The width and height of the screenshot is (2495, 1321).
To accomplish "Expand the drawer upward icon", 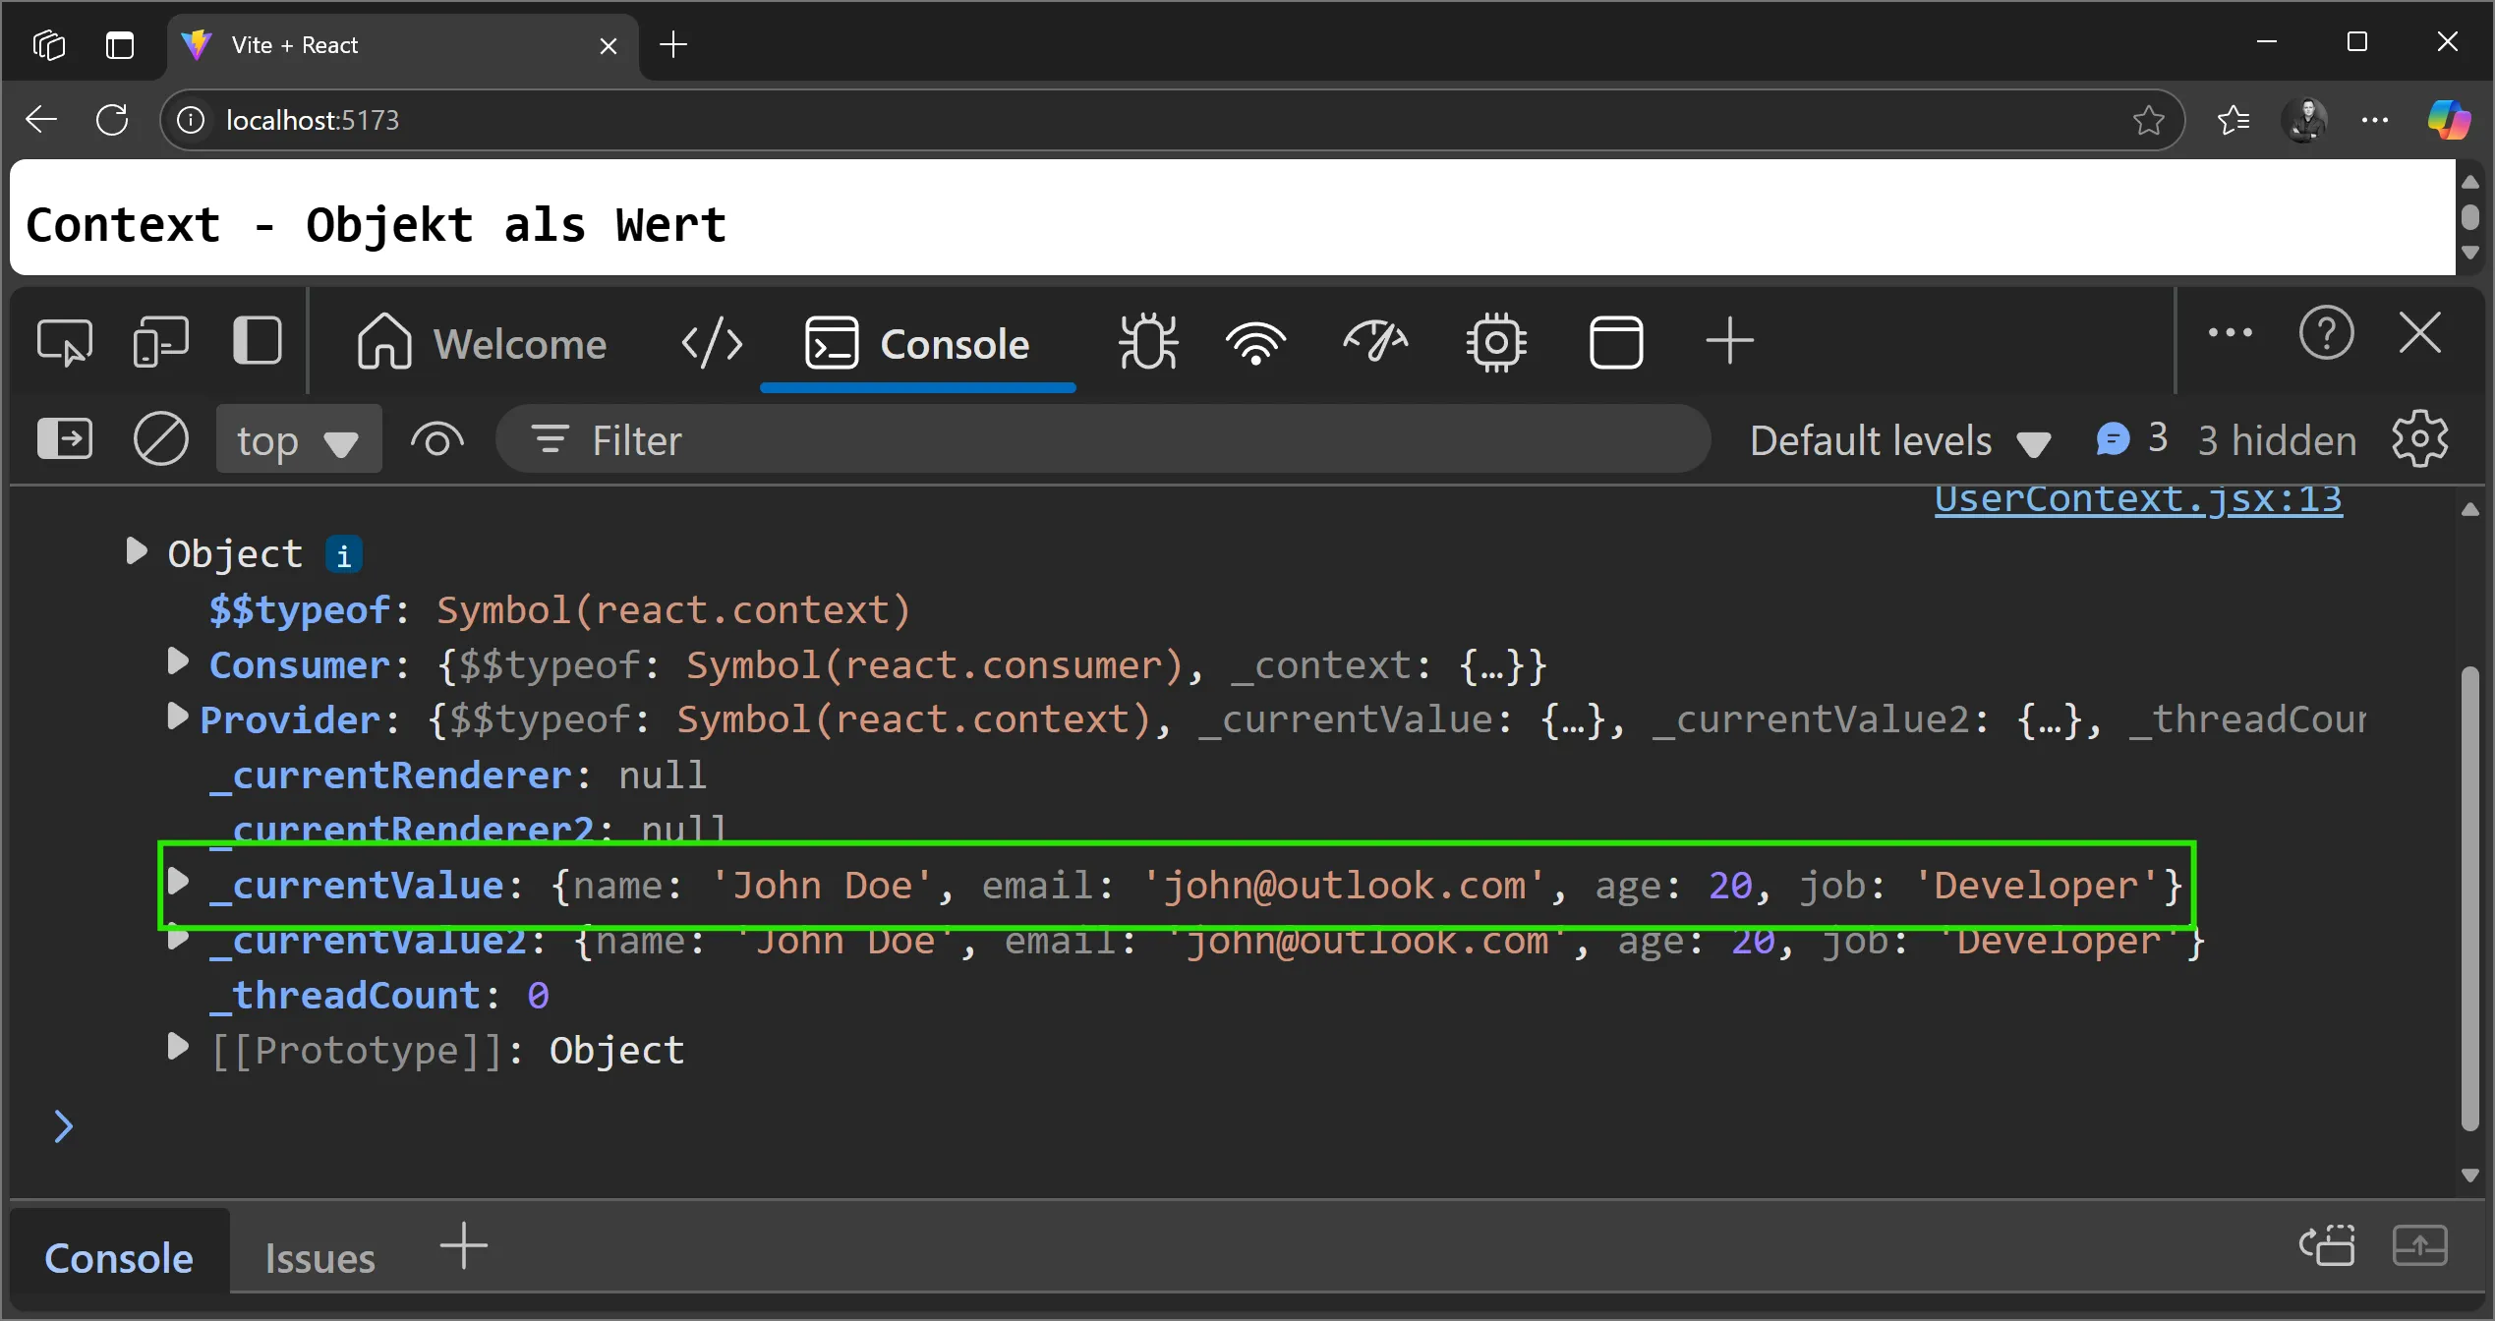I will tap(2419, 1245).
